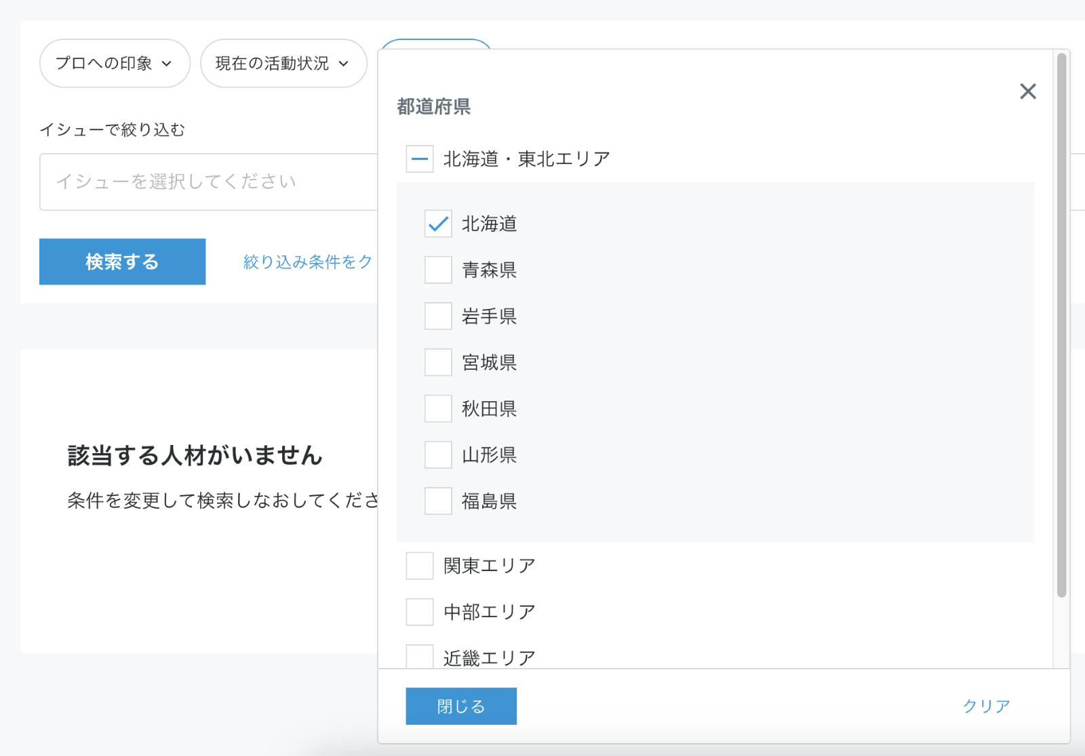Select the 岩手県 checkbox
Image resolution: width=1085 pixels, height=756 pixels.
click(438, 316)
